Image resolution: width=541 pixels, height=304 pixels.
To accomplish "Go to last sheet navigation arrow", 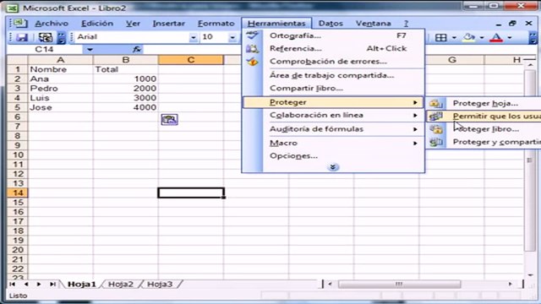I will coord(52,284).
